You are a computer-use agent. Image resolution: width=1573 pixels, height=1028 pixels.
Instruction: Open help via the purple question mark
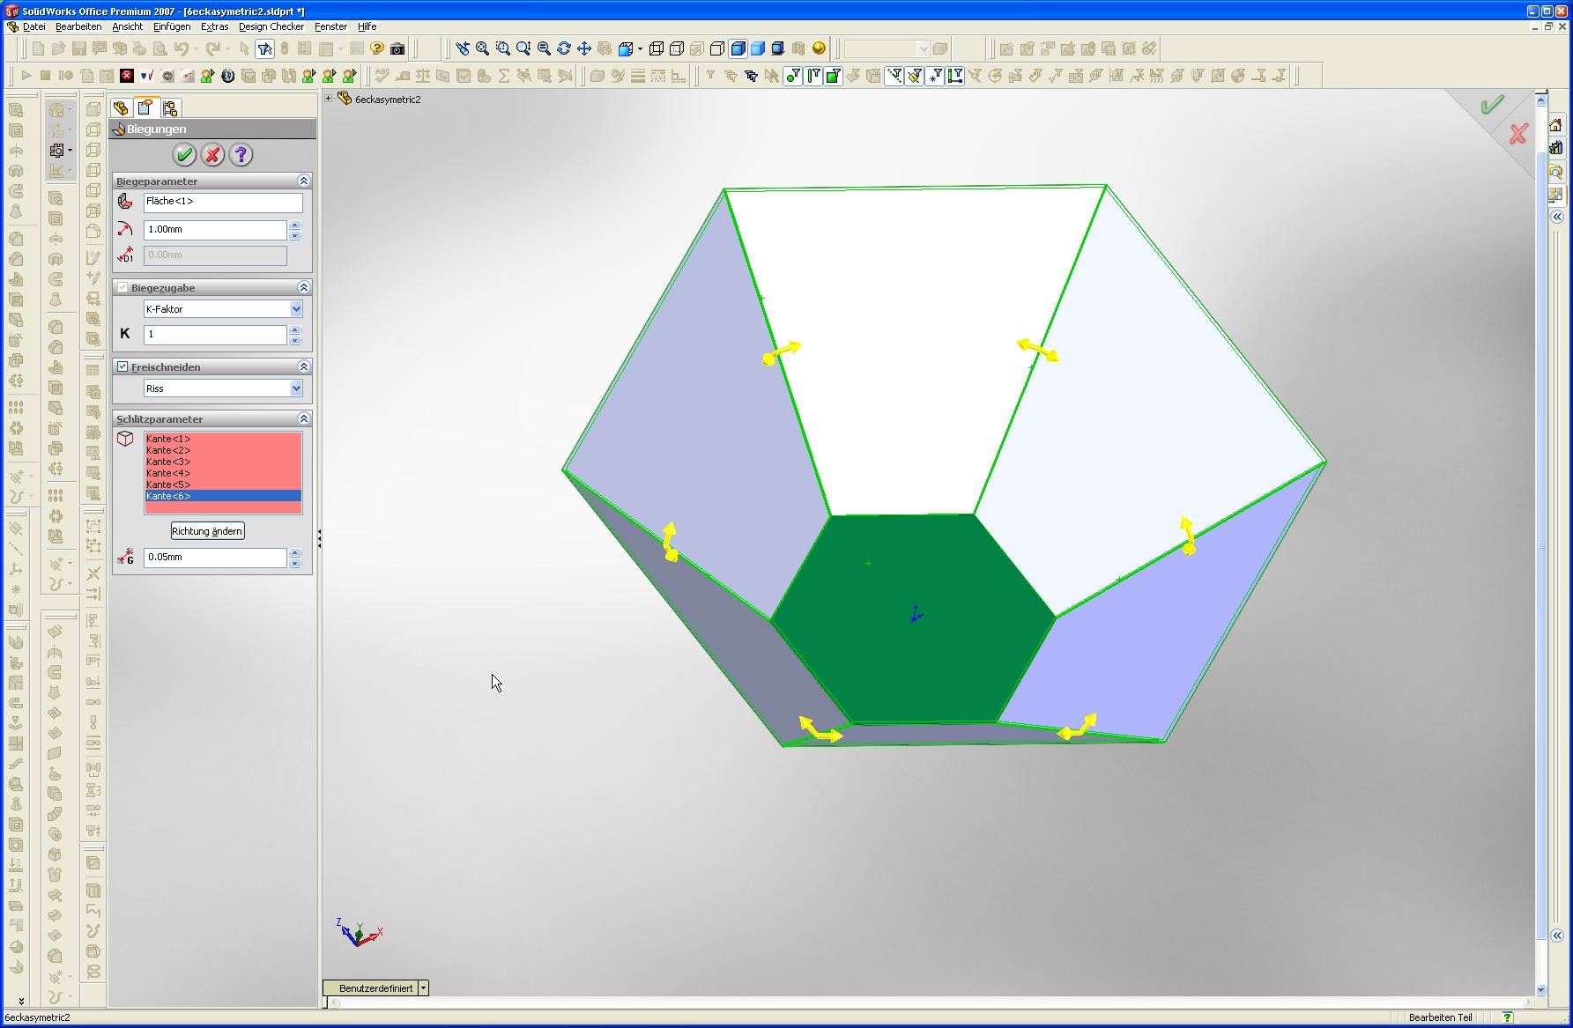pos(241,155)
